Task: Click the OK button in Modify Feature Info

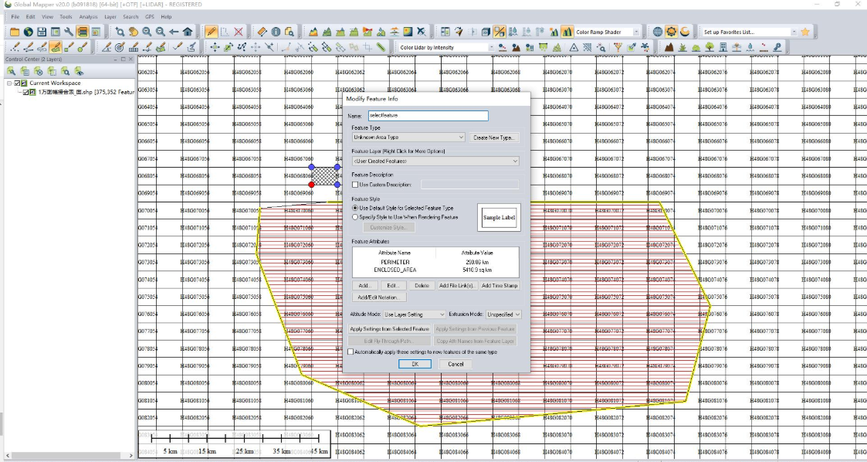Action: (x=415, y=364)
